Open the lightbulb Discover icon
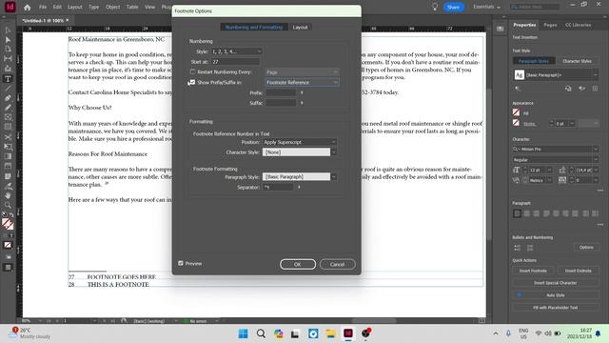 (435, 7)
